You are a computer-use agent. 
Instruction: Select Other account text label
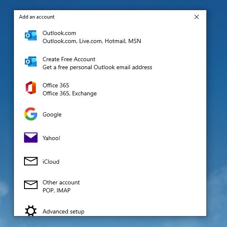[61, 182]
